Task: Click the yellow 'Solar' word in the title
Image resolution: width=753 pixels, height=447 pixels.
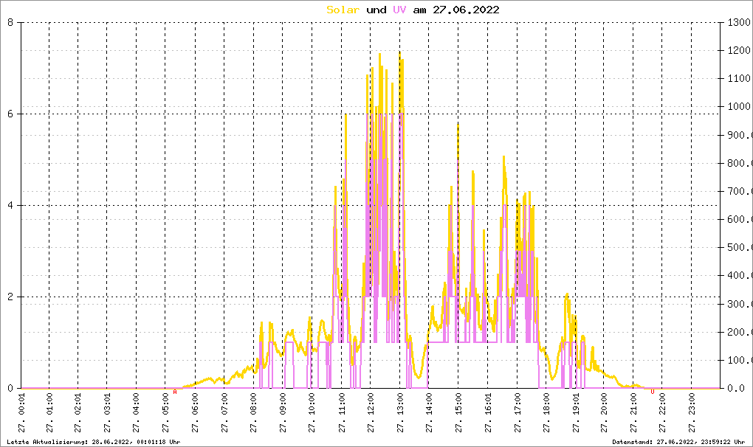Action: [343, 10]
